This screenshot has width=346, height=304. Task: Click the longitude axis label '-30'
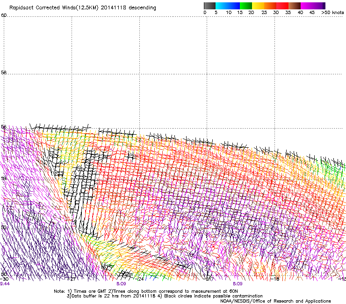pos(4,279)
